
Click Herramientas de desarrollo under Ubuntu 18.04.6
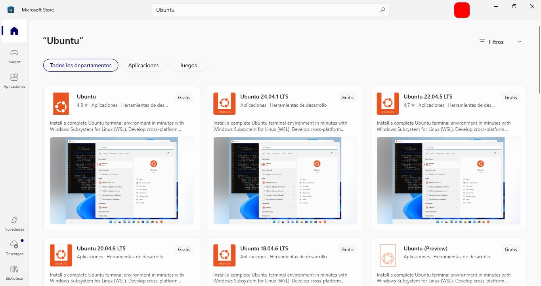click(x=298, y=257)
